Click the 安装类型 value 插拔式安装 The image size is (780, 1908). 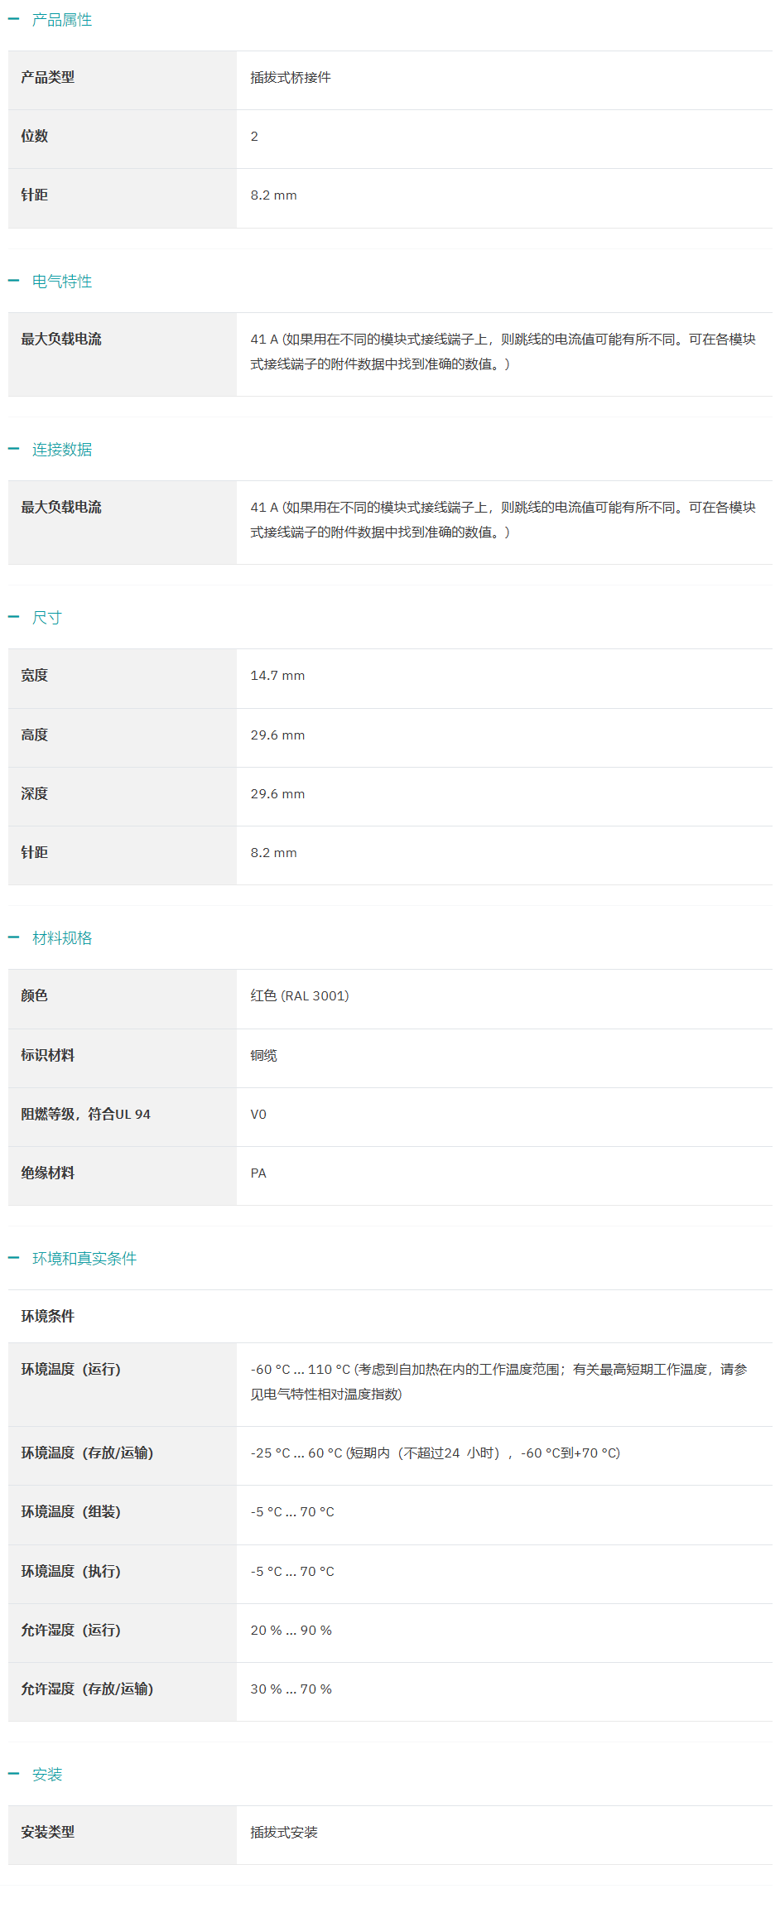point(284,1833)
